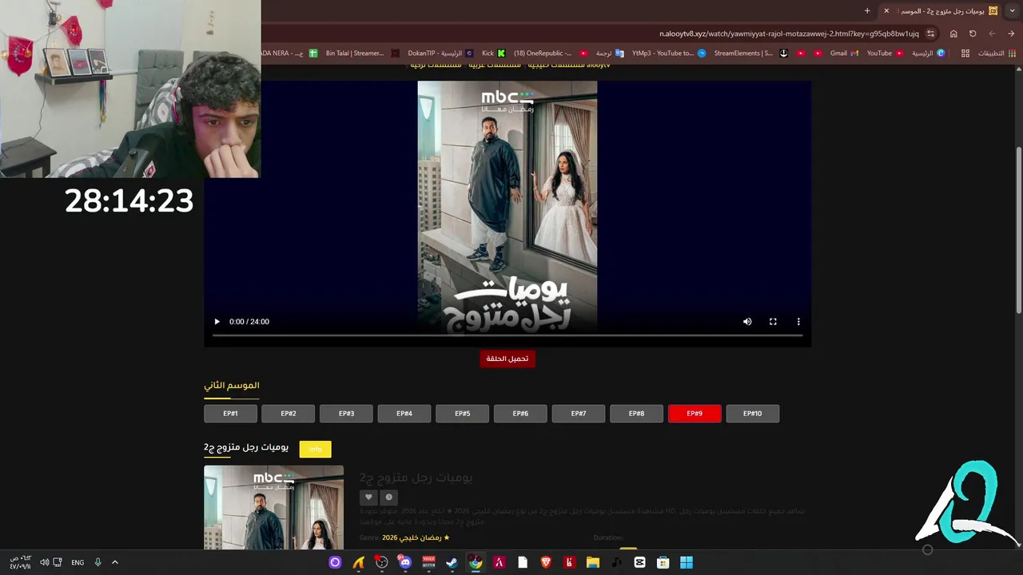The width and height of the screenshot is (1023, 575).
Task: Open Brave browser from taskbar
Action: [546, 562]
